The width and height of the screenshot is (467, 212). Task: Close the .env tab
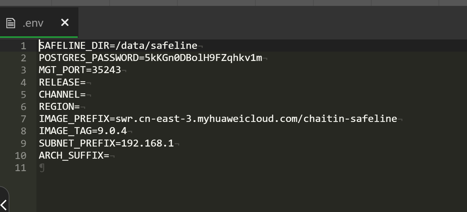(x=65, y=23)
